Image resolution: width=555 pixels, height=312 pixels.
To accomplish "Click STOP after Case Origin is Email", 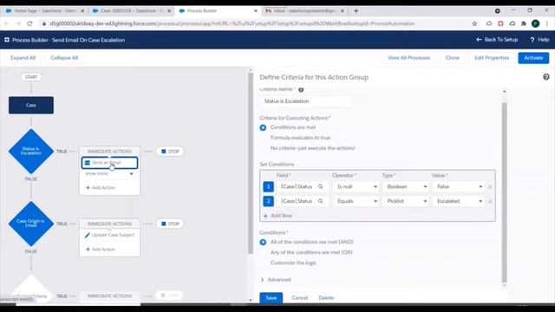I will click(170, 224).
